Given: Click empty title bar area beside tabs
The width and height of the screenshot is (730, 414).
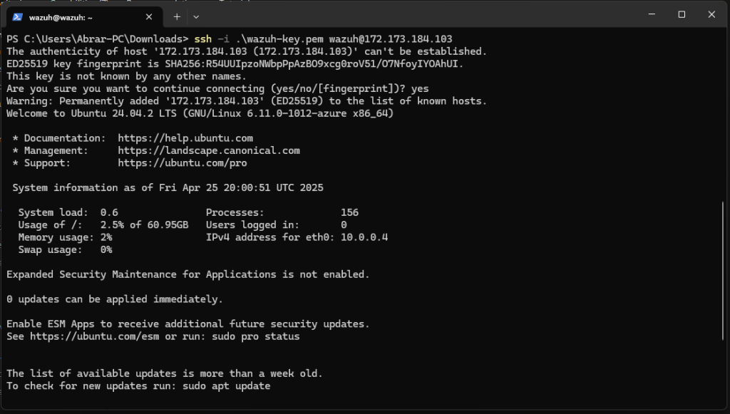Looking at the screenshot, I should coord(419,15).
